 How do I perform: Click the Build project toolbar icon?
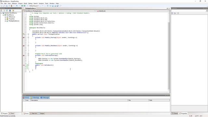click(x=25, y=6)
